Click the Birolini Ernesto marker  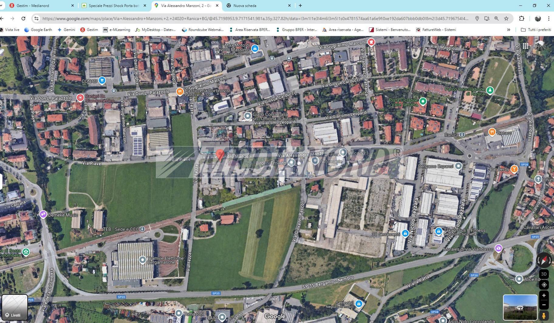(x=291, y=162)
